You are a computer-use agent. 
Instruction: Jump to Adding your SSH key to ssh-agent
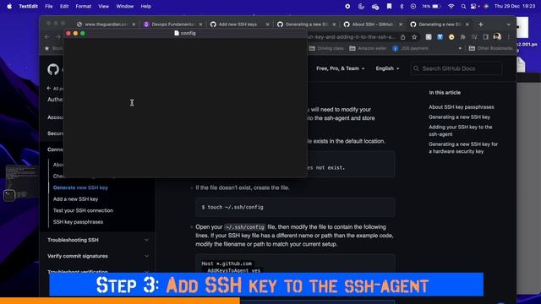[x=460, y=131]
